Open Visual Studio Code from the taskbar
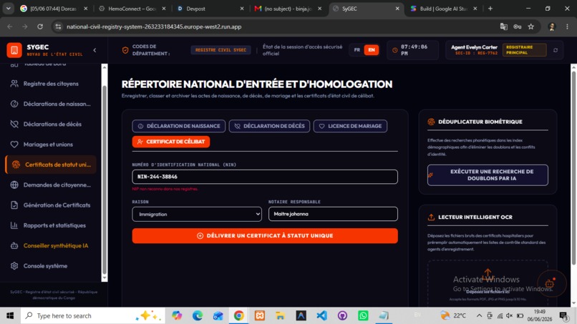The image size is (577, 324). coord(322,315)
